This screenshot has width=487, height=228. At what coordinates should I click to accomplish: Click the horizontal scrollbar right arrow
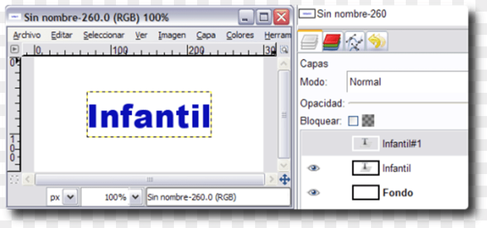(x=271, y=179)
